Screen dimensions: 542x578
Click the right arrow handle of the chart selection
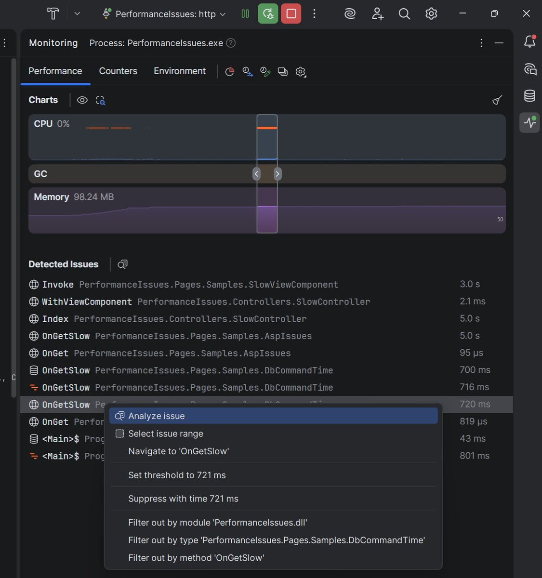point(278,174)
